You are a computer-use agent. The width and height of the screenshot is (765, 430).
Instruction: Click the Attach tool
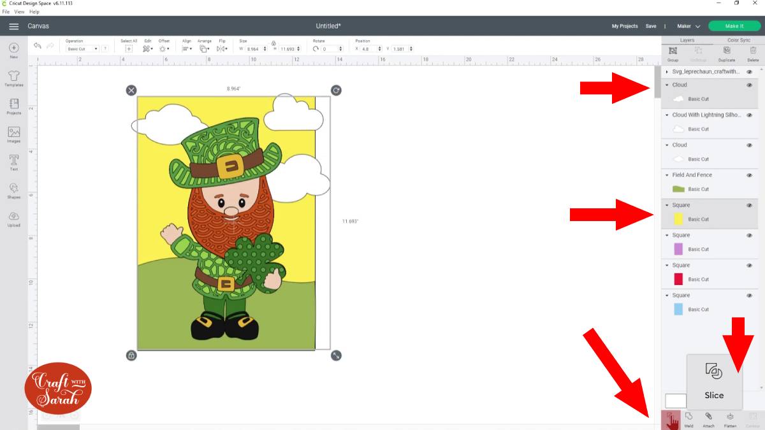(708, 418)
